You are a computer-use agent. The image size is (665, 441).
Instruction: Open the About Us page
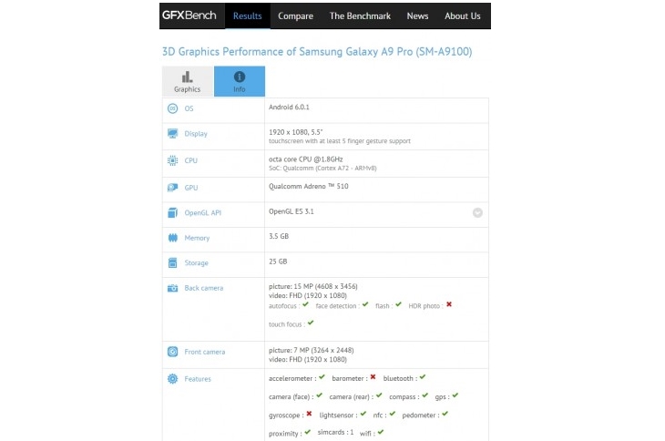462,15
